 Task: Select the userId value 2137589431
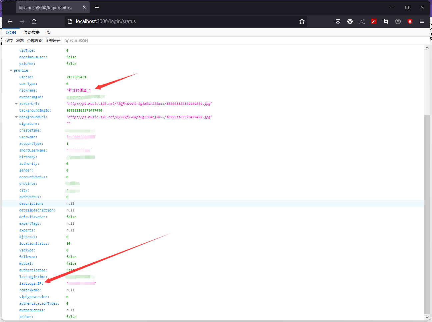click(x=76, y=77)
